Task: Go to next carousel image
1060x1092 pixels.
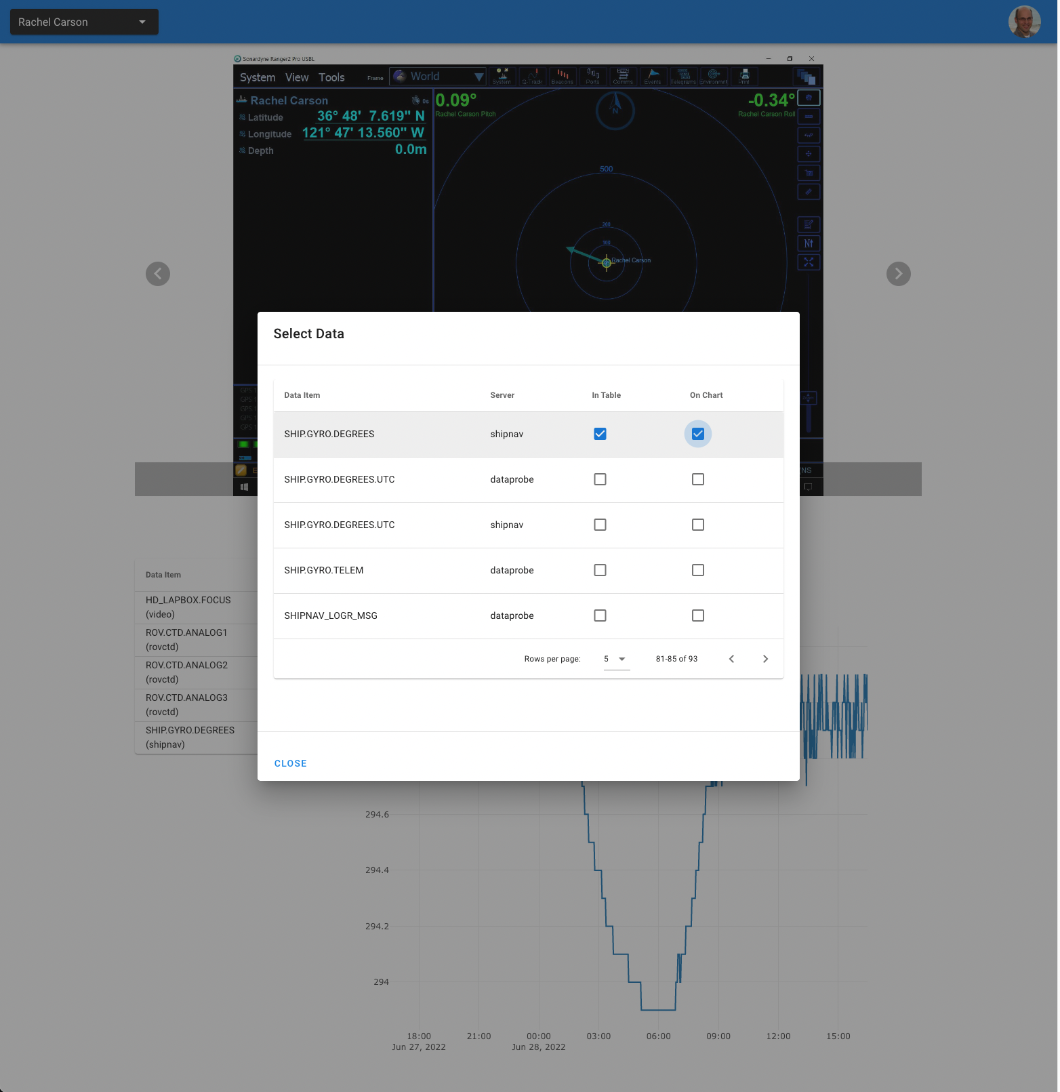Action: click(899, 274)
